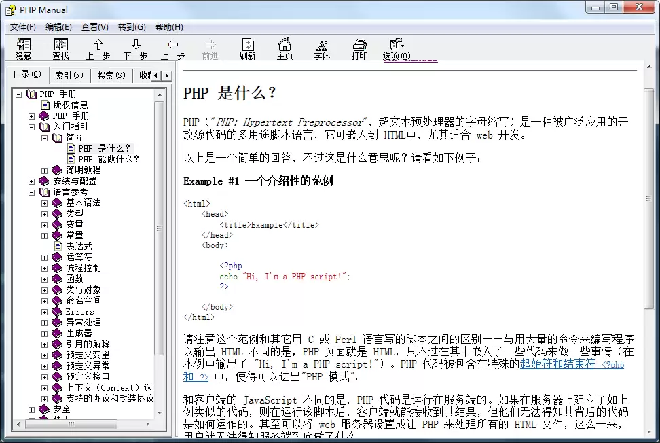Select 'PHP 能做什么?' in the tree
Screen dimensions: 660x443
coord(108,159)
